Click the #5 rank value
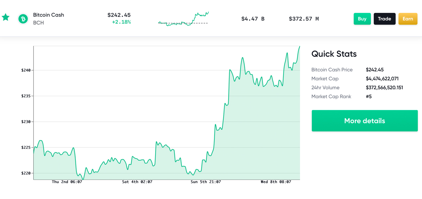 pos(369,97)
